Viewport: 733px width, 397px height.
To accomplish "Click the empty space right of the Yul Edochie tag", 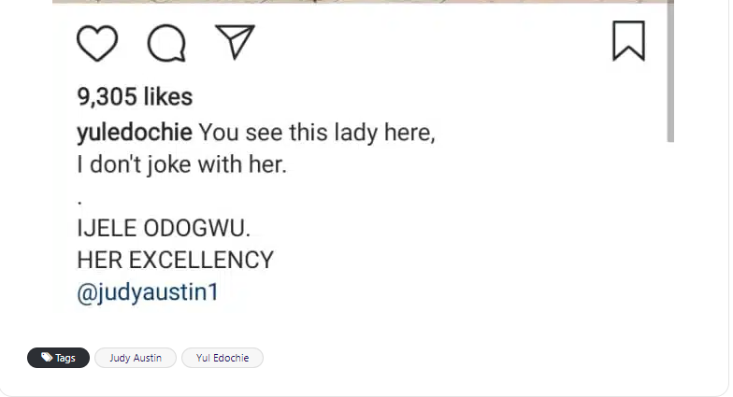I will [x=467, y=358].
